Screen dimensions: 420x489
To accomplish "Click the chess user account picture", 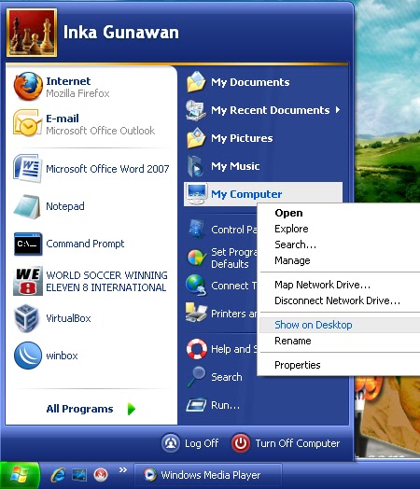I will click(32, 33).
